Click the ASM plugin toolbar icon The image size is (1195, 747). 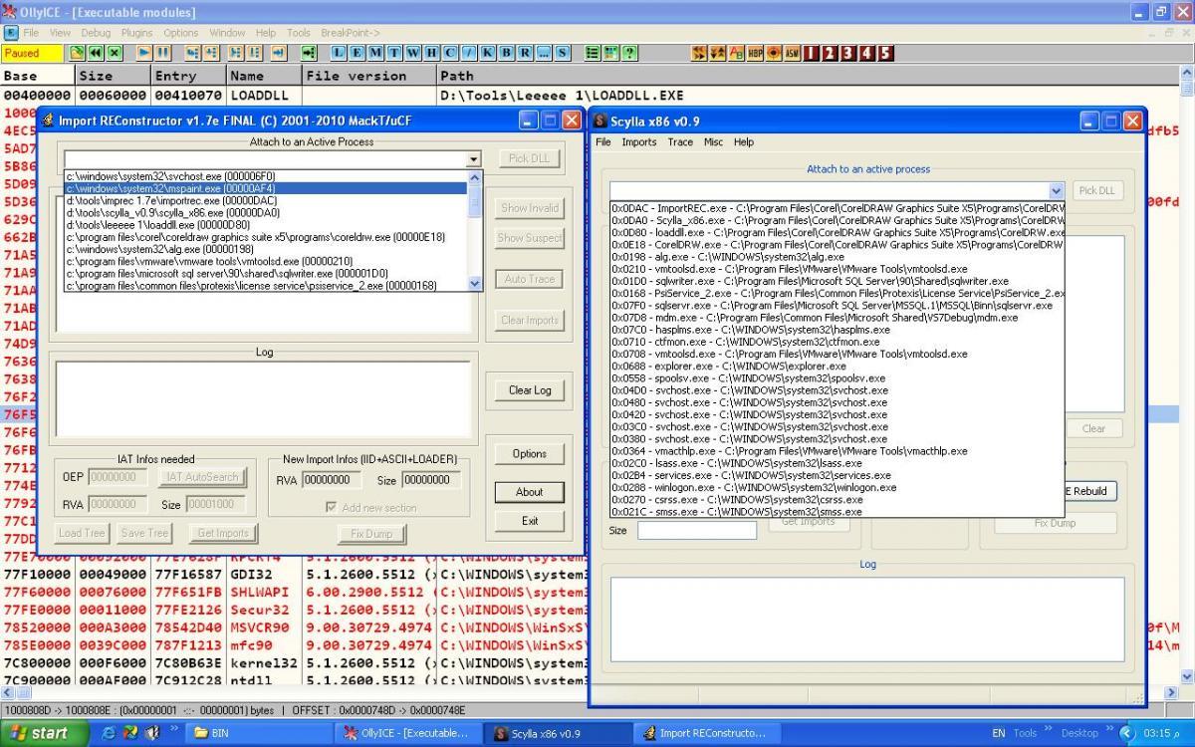click(x=793, y=53)
